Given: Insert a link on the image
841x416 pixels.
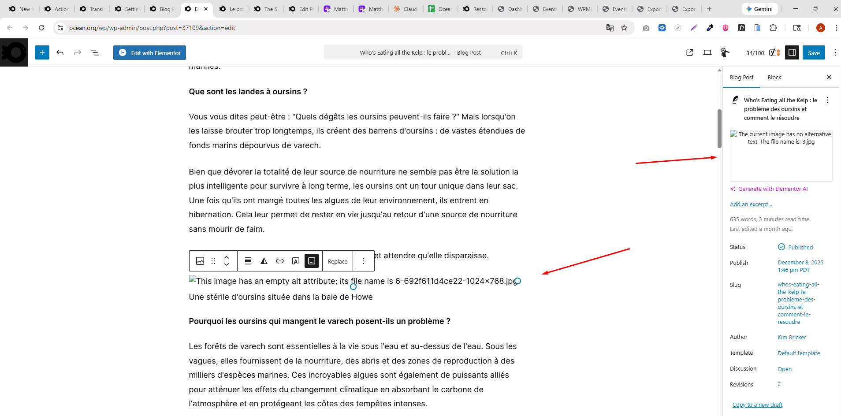Looking at the screenshot, I should (280, 261).
